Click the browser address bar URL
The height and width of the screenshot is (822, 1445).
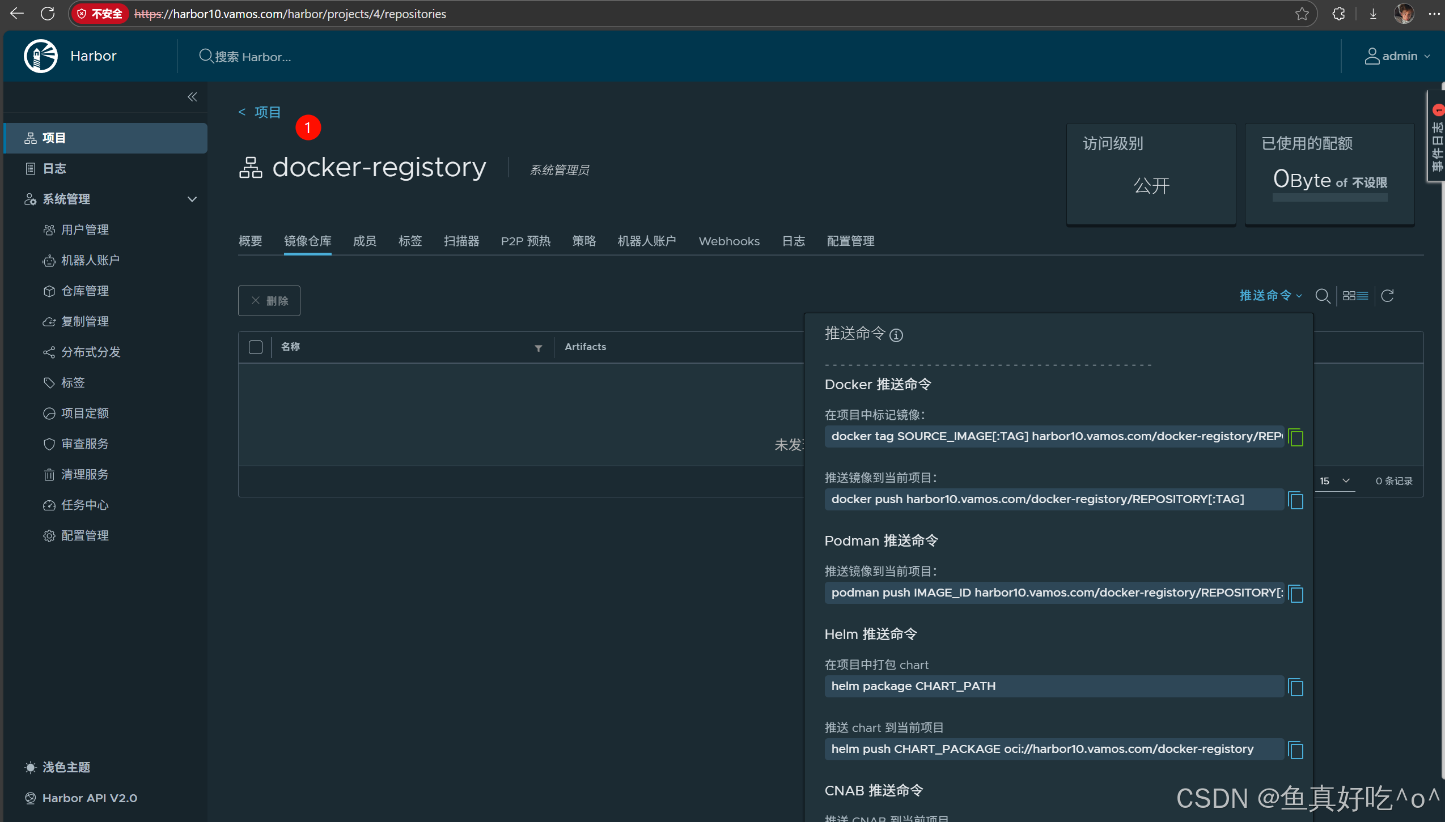point(290,14)
